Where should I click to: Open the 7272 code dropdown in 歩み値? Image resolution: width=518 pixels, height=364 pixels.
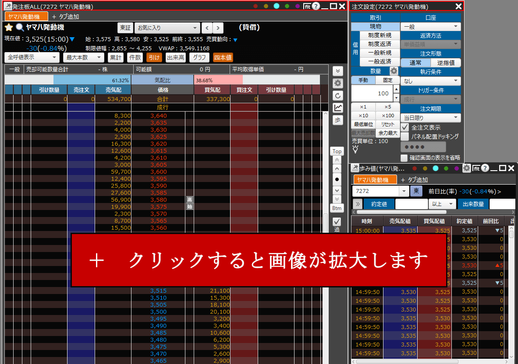pos(404,191)
